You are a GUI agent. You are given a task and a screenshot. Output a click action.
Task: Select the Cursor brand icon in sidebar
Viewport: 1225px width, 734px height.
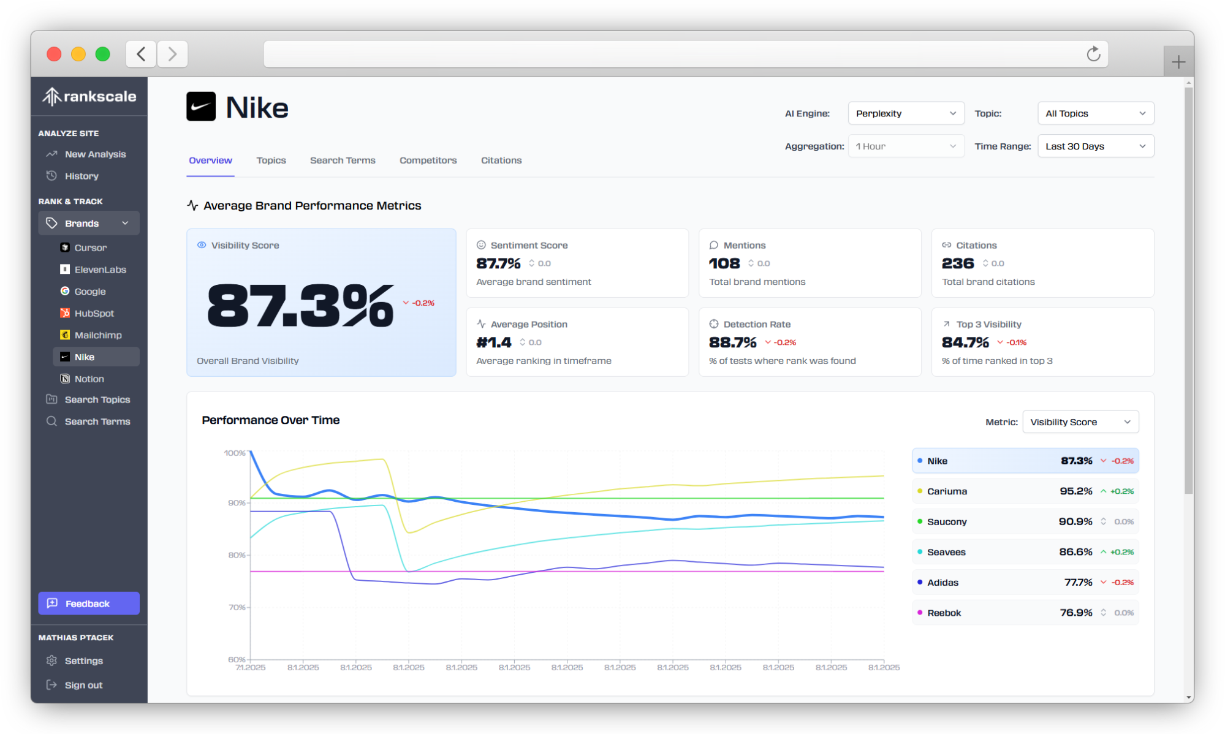click(x=65, y=248)
